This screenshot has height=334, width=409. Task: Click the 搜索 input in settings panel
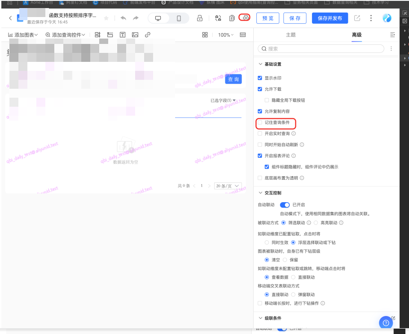[323, 49]
